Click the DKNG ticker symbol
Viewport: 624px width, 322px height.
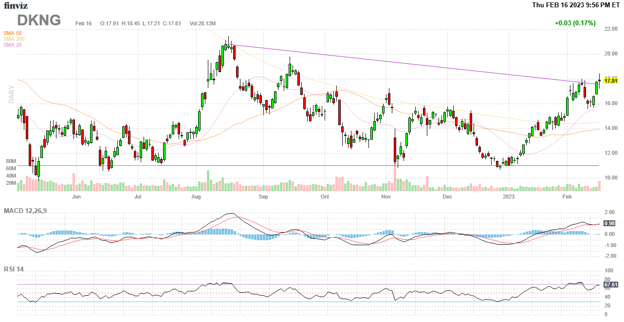(39, 20)
